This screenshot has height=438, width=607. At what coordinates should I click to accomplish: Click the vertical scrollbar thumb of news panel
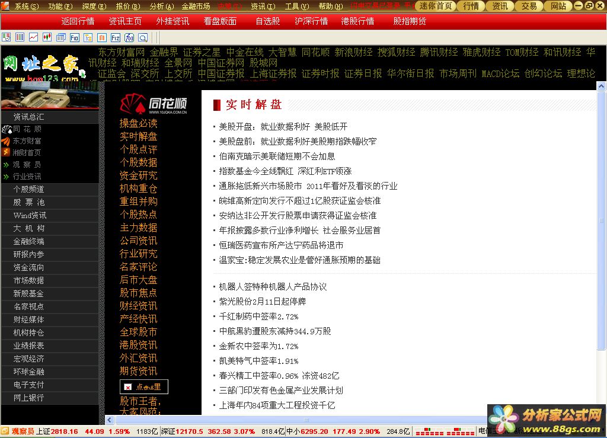pos(601,220)
